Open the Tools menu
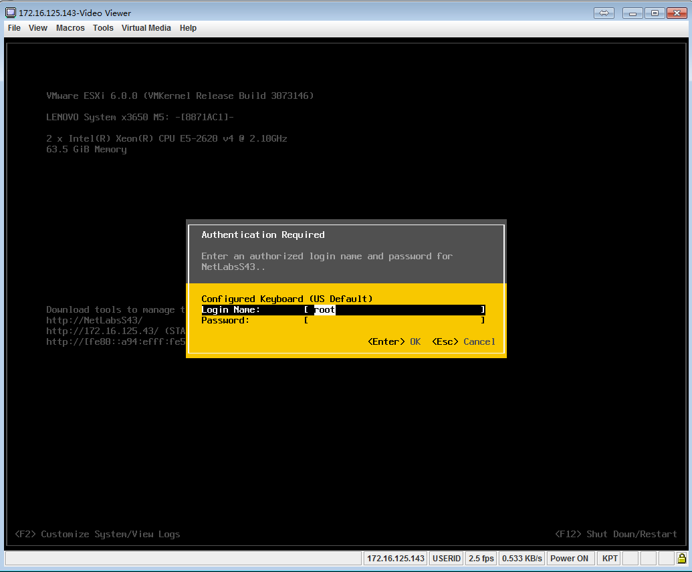The image size is (692, 572). (103, 28)
